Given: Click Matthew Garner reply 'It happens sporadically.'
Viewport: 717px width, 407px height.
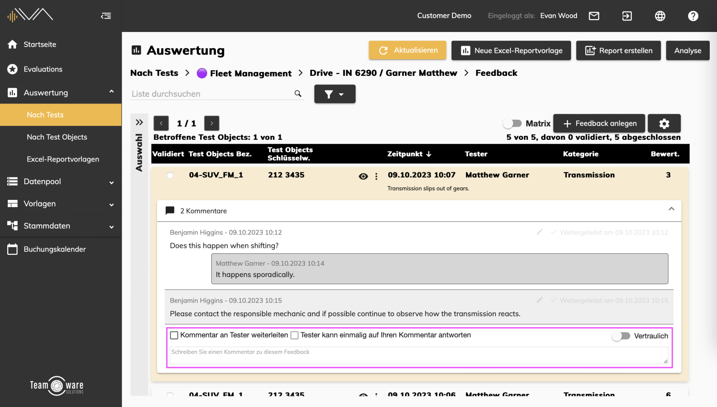Looking at the screenshot, I should 440,269.
